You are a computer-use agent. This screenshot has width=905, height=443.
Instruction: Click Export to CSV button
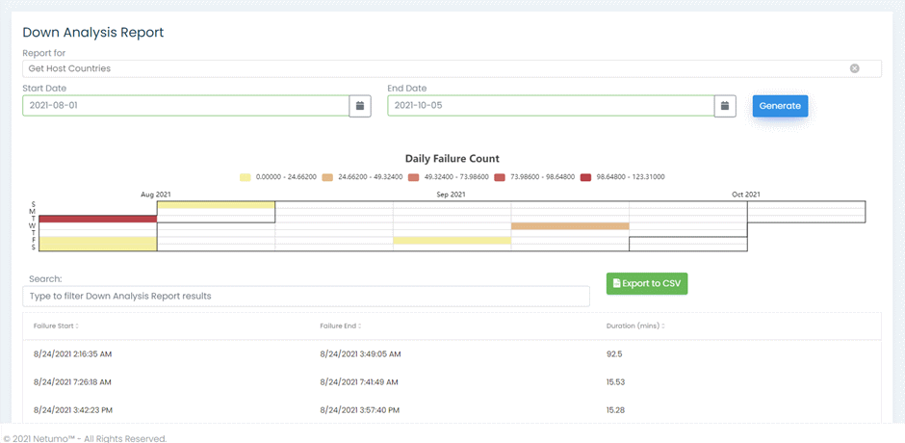click(x=647, y=283)
